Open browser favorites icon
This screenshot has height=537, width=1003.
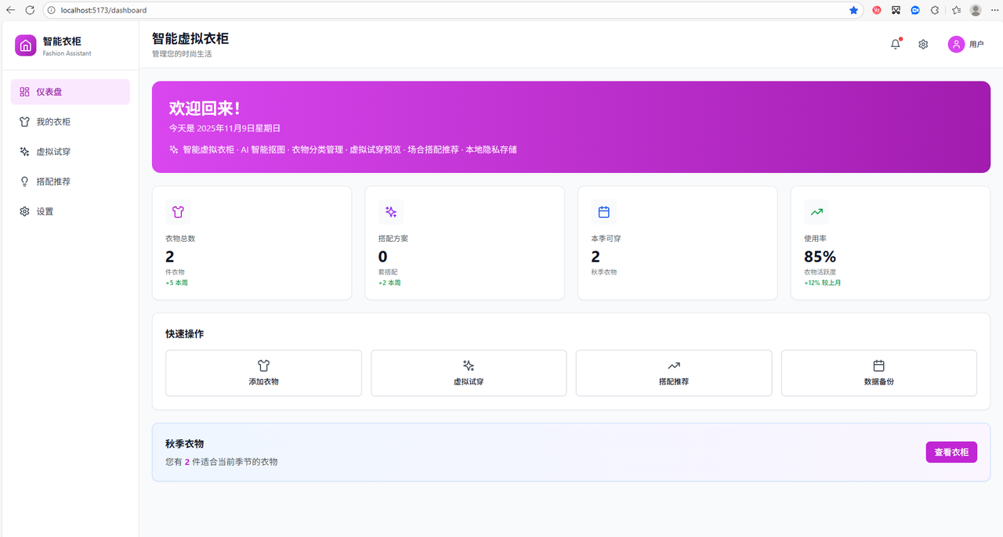click(956, 10)
